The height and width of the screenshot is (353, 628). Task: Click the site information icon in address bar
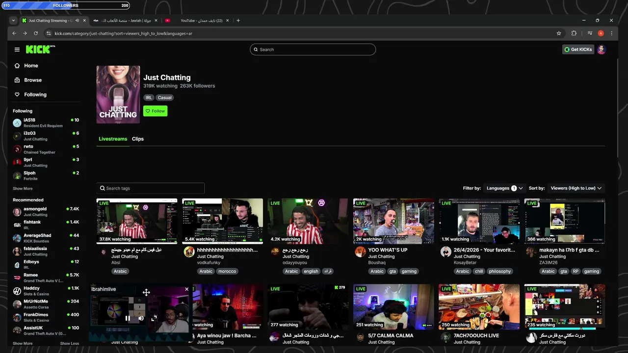49,33
